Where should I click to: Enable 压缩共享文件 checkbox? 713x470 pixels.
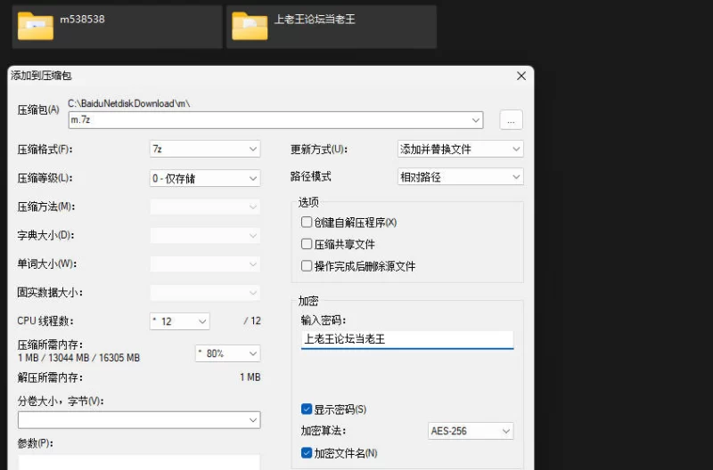point(307,244)
